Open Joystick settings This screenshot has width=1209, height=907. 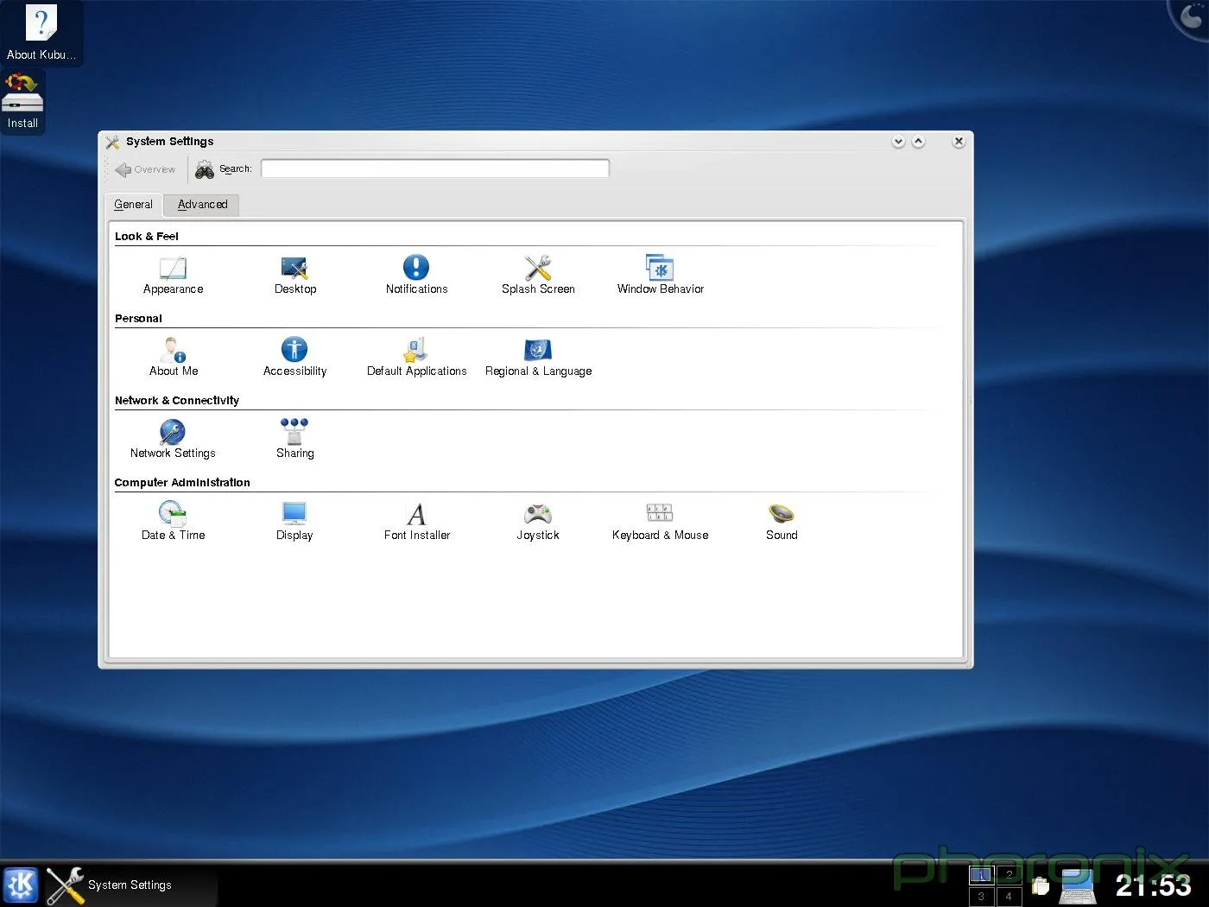click(538, 522)
